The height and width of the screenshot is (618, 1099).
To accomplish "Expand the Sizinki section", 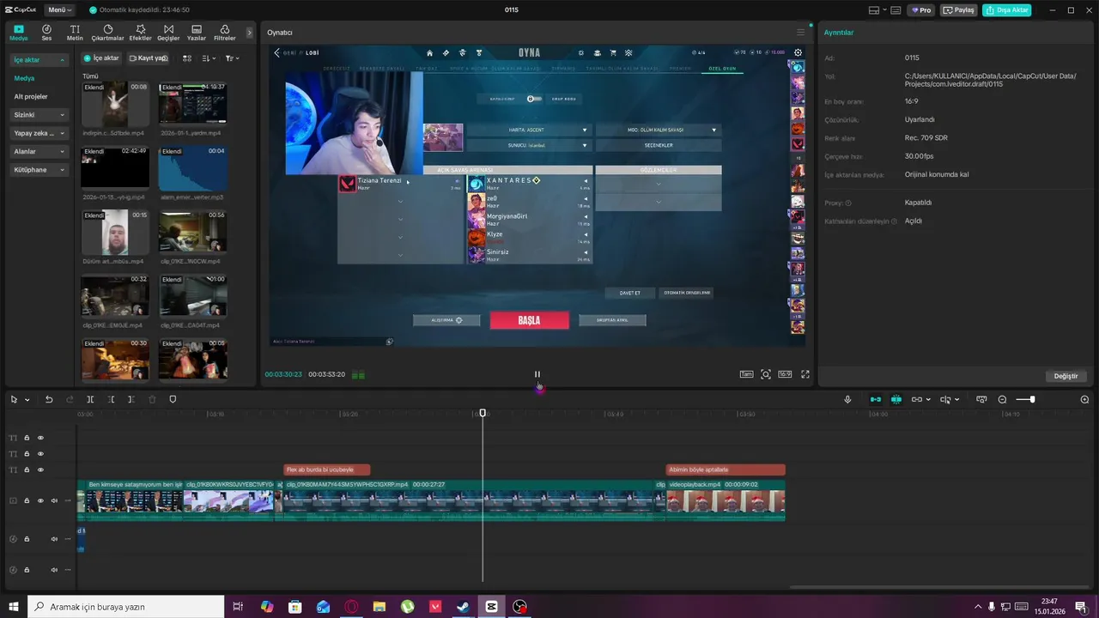I will (x=39, y=115).
